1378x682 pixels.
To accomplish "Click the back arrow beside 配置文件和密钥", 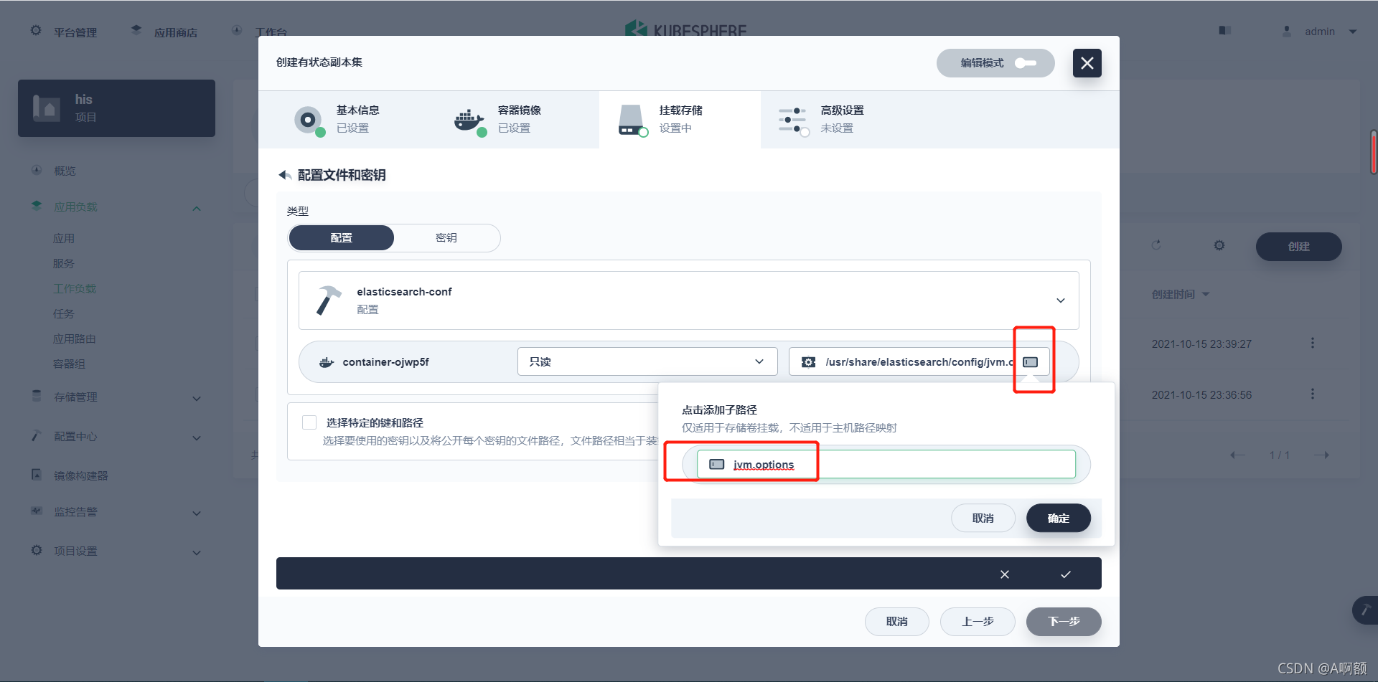I will click(x=284, y=175).
